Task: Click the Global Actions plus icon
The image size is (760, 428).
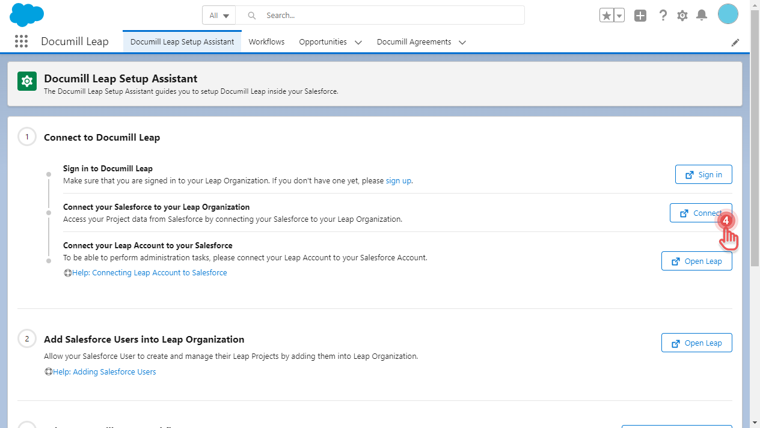Action: click(x=640, y=16)
